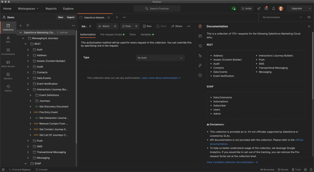Open the Monitors sidebar section
This screenshot has height=172, width=314.
tap(8, 76)
